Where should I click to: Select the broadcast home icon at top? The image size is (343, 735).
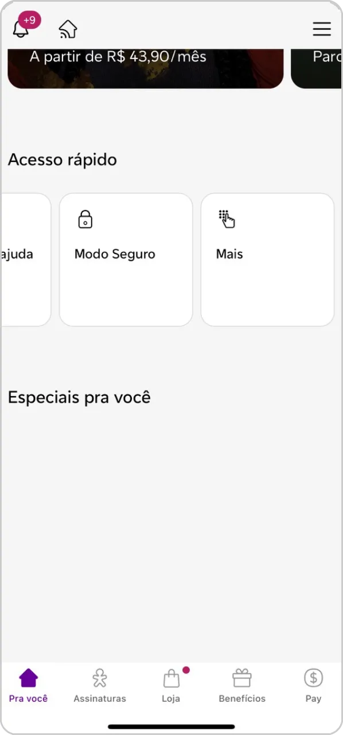point(68,28)
